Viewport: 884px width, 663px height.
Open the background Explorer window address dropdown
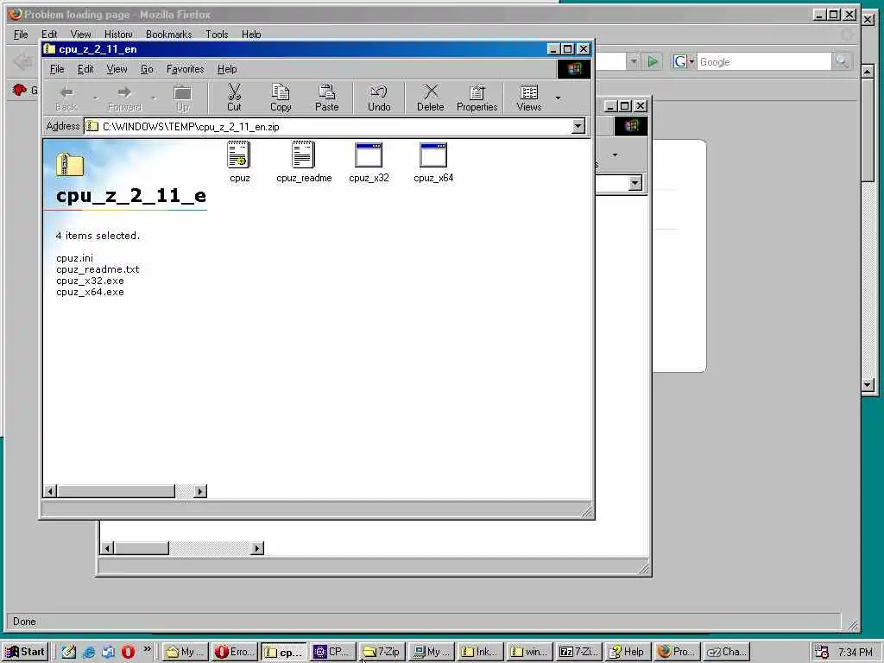pyautogui.click(x=635, y=183)
